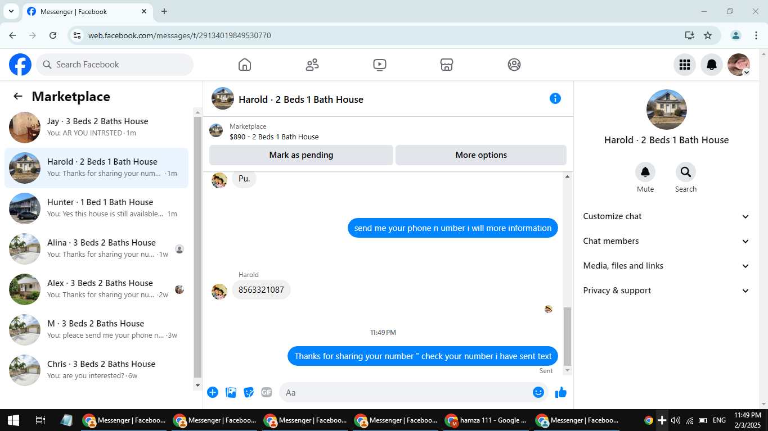This screenshot has width=768, height=431.
Task: Open the Groups icon in the top bar
Action: coord(514,65)
